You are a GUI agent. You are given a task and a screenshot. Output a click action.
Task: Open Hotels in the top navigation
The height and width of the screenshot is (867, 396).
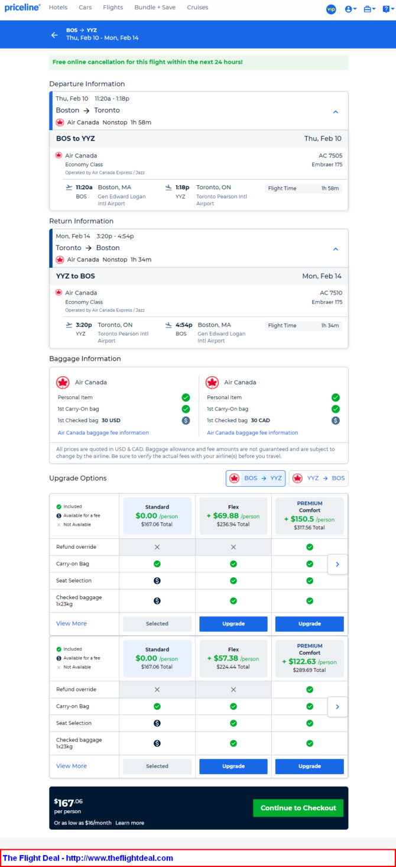coord(58,8)
